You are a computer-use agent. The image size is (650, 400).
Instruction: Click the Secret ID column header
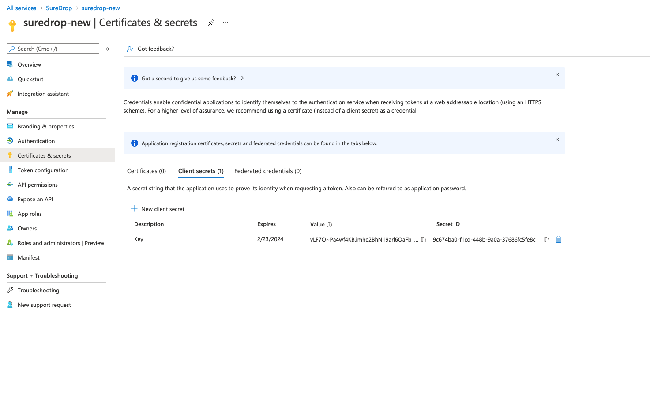point(448,224)
